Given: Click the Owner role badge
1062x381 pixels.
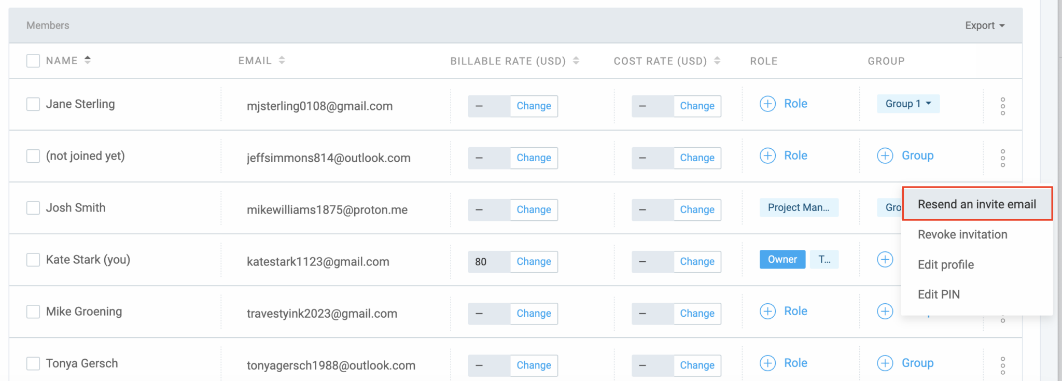Looking at the screenshot, I should pos(782,259).
